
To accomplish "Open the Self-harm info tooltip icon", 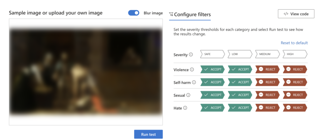I will pyautogui.click(x=194, y=82).
